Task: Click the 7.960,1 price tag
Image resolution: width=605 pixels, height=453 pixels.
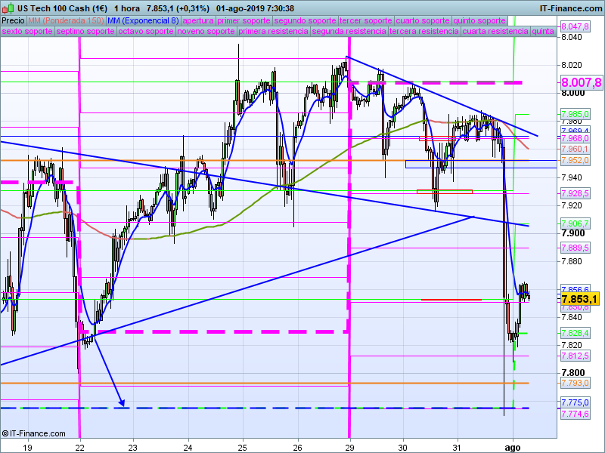Action: point(575,149)
